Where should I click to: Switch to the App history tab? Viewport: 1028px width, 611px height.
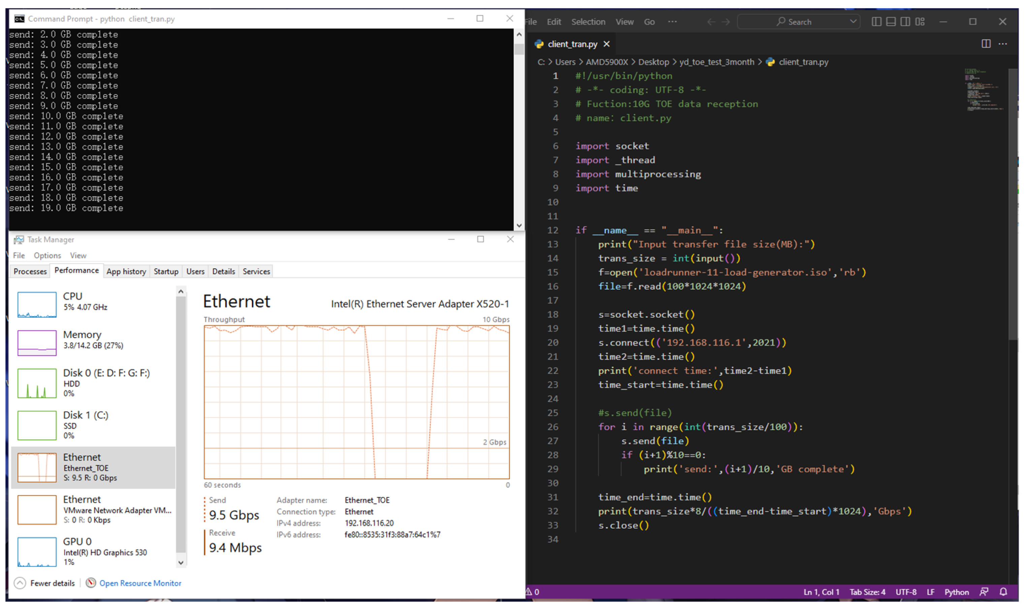pyautogui.click(x=126, y=271)
